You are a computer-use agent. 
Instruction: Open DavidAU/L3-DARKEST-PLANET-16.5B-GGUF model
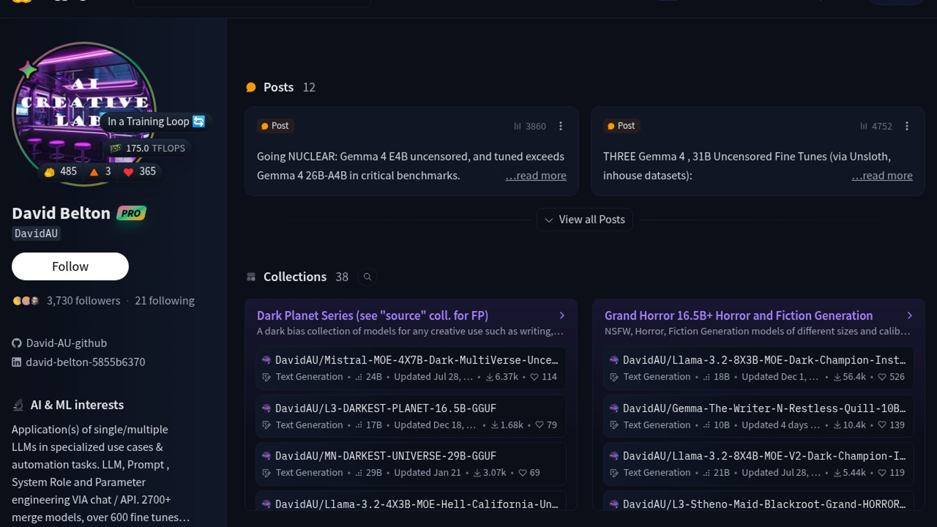385,408
